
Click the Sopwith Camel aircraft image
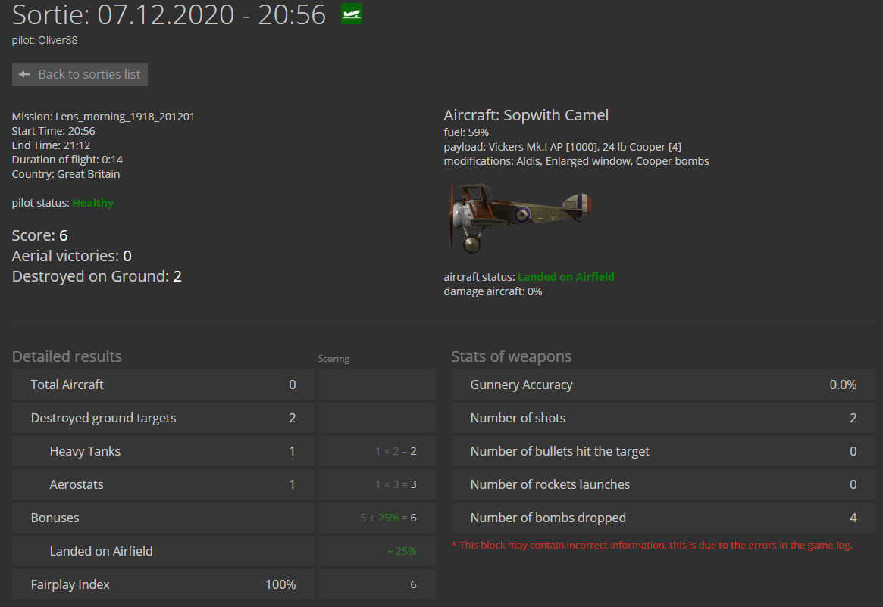pos(520,218)
